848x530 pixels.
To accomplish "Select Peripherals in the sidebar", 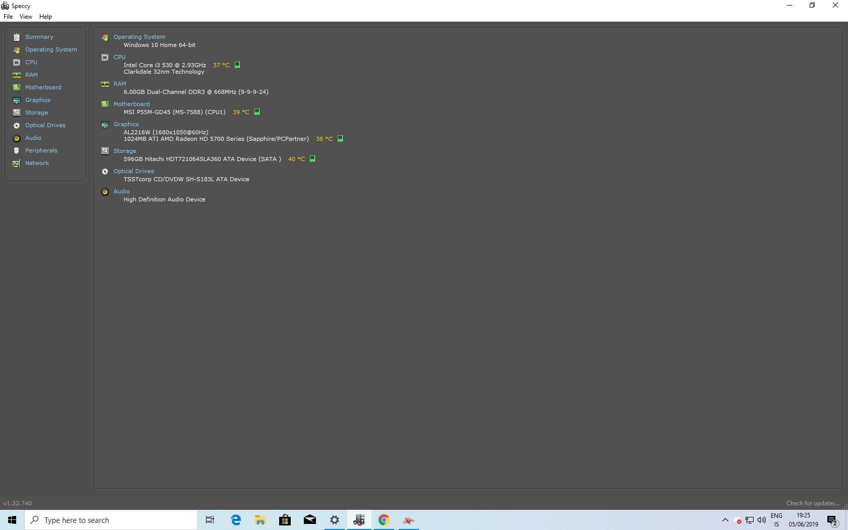I will coord(41,150).
